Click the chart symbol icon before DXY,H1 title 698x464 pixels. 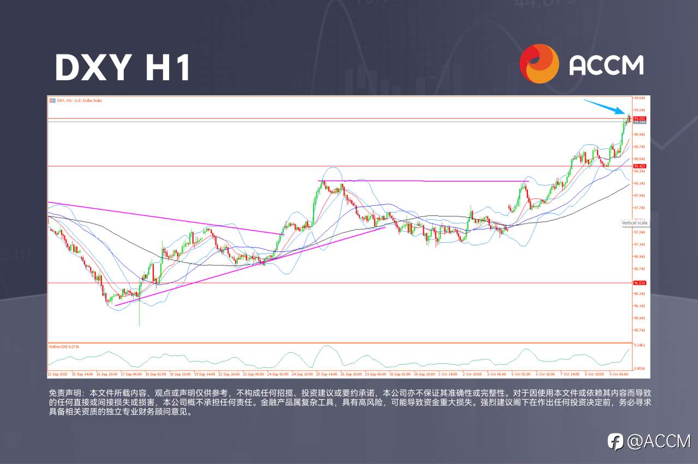coord(52,100)
